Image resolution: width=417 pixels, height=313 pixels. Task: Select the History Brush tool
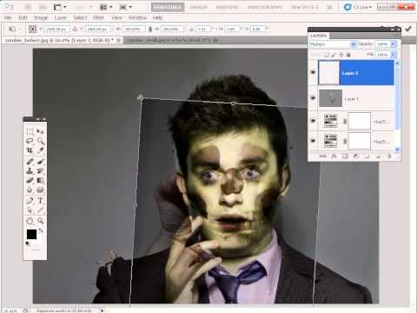point(40,170)
